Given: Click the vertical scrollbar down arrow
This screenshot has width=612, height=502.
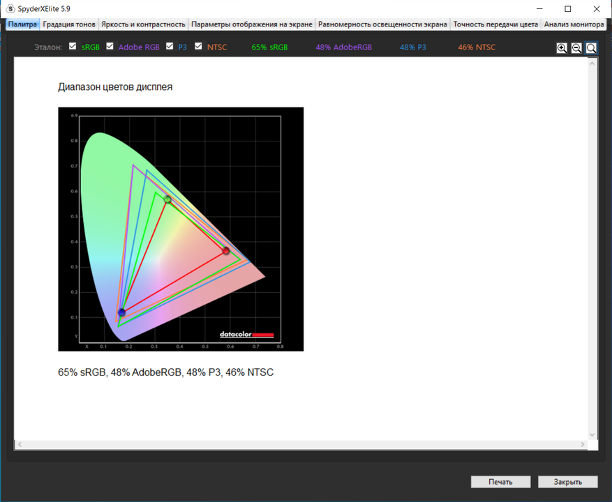Looking at the screenshot, I should click(592, 434).
